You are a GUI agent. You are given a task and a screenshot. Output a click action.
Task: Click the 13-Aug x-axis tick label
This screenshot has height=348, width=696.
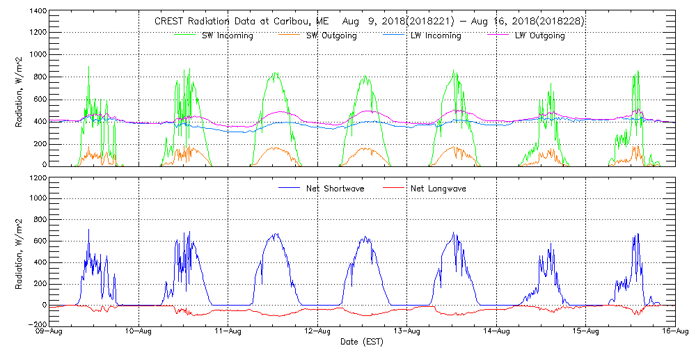[407, 333]
